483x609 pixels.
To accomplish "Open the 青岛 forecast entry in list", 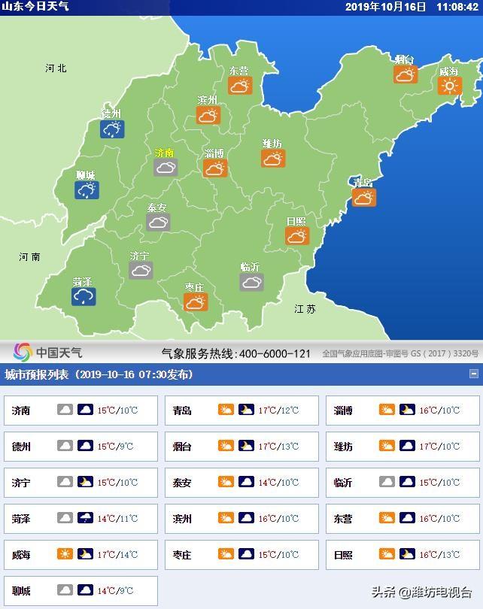I will click(241, 411).
